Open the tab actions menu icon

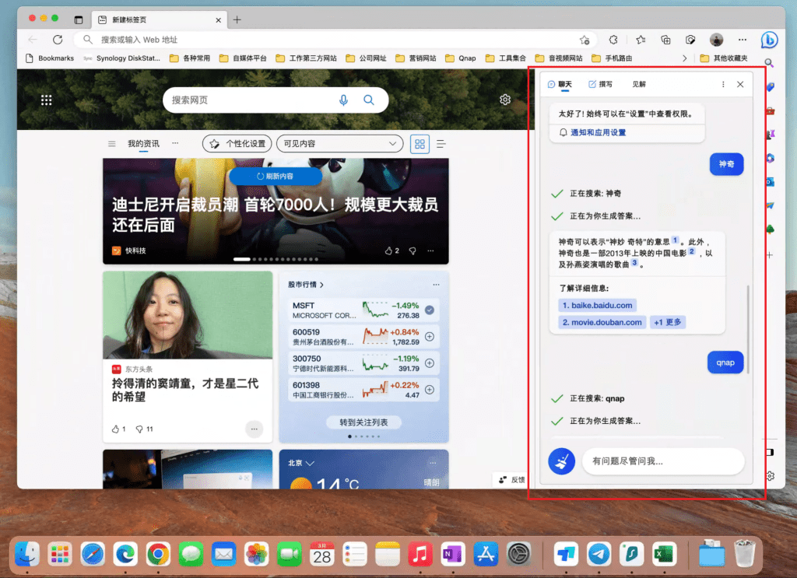79,19
